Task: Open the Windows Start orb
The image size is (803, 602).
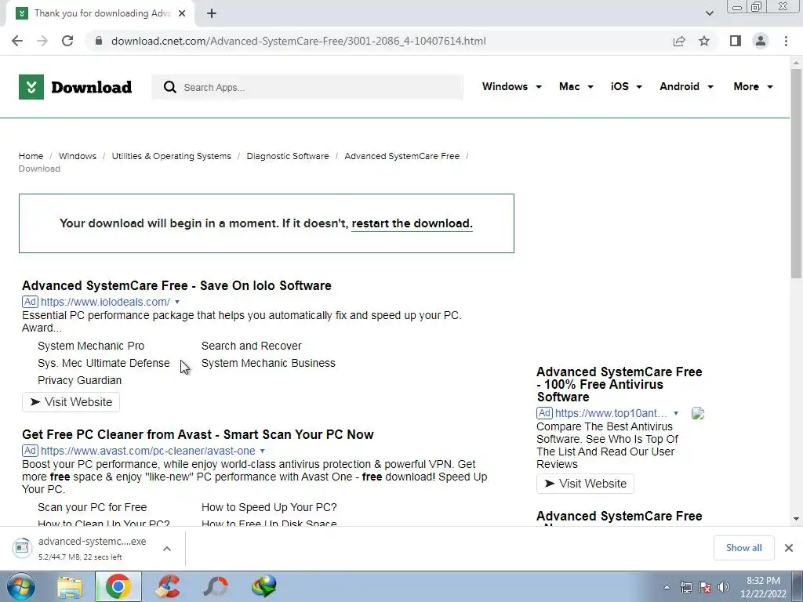Action: [x=21, y=586]
